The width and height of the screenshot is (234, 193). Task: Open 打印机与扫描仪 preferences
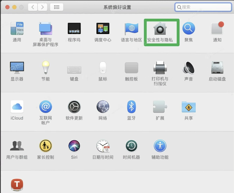tap(160, 68)
